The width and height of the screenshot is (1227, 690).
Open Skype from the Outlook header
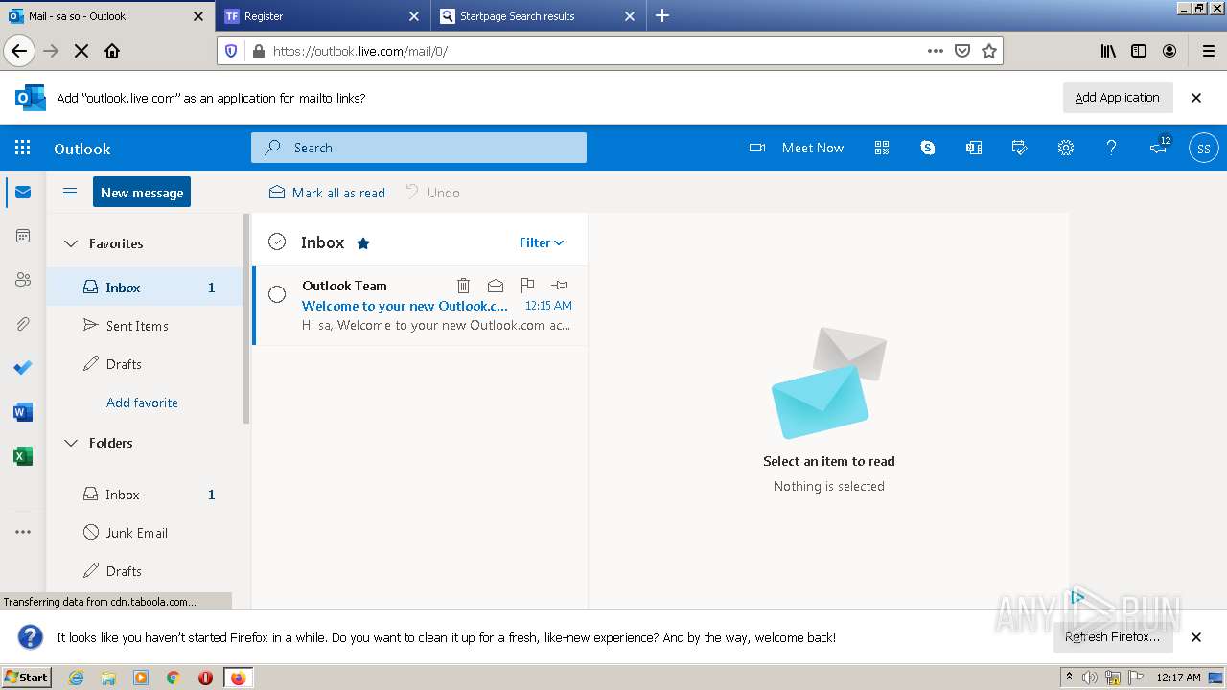pos(928,148)
